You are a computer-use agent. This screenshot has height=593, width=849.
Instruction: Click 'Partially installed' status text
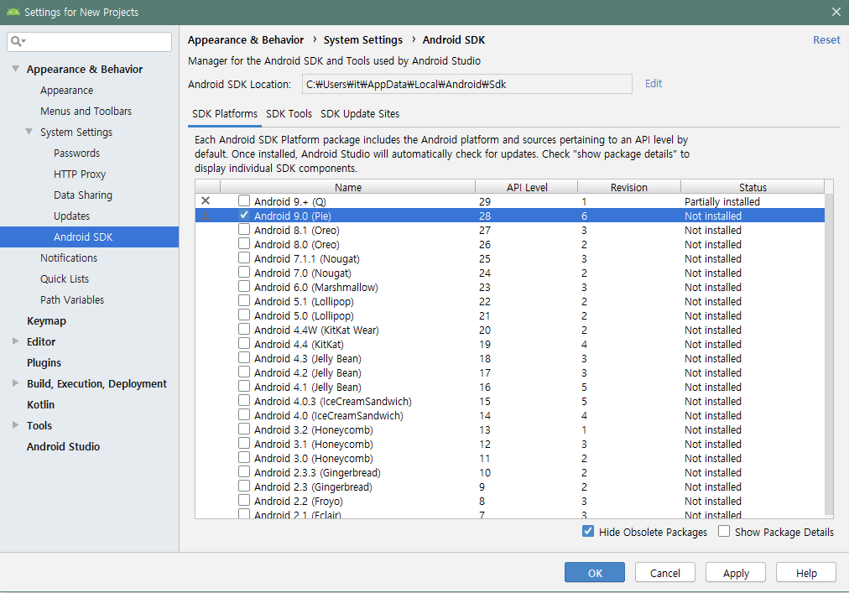pyautogui.click(x=721, y=201)
